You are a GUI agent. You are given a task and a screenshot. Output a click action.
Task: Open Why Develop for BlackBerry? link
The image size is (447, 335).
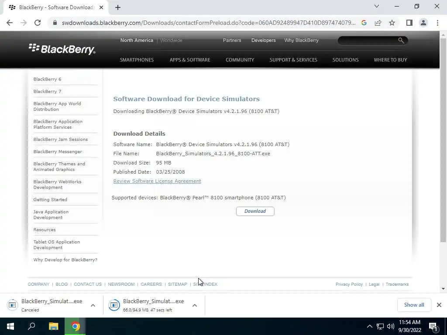65,260
